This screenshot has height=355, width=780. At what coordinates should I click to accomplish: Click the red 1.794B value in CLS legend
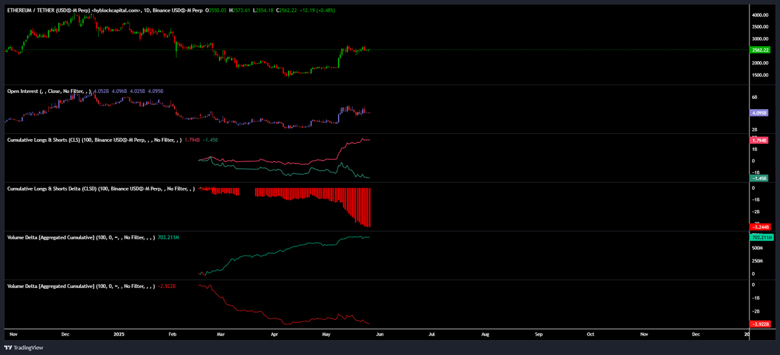pyautogui.click(x=192, y=140)
